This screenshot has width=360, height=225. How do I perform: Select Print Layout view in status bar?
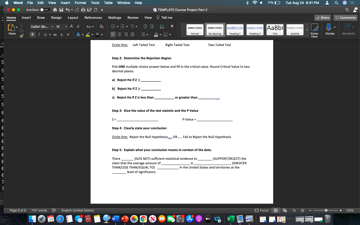(x=276, y=210)
